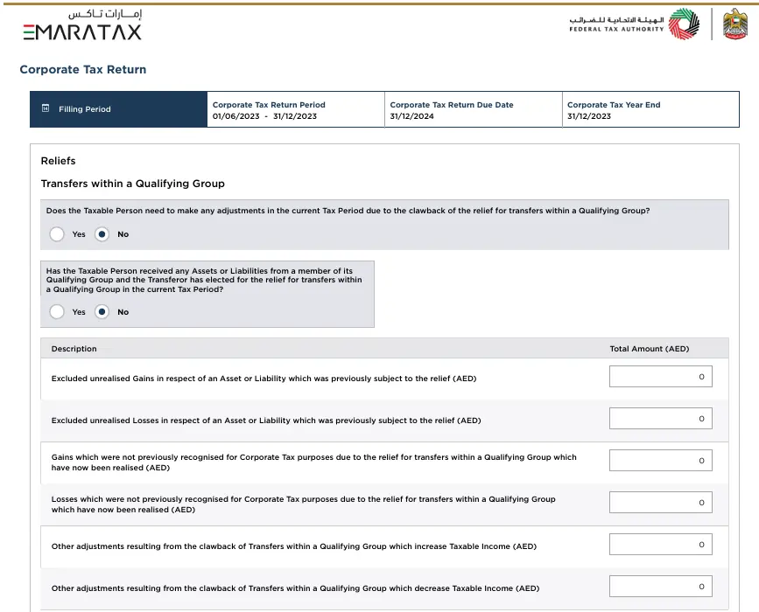Screen dimensions: 759x612
Task: Click the Description column header
Action: pyautogui.click(x=74, y=349)
